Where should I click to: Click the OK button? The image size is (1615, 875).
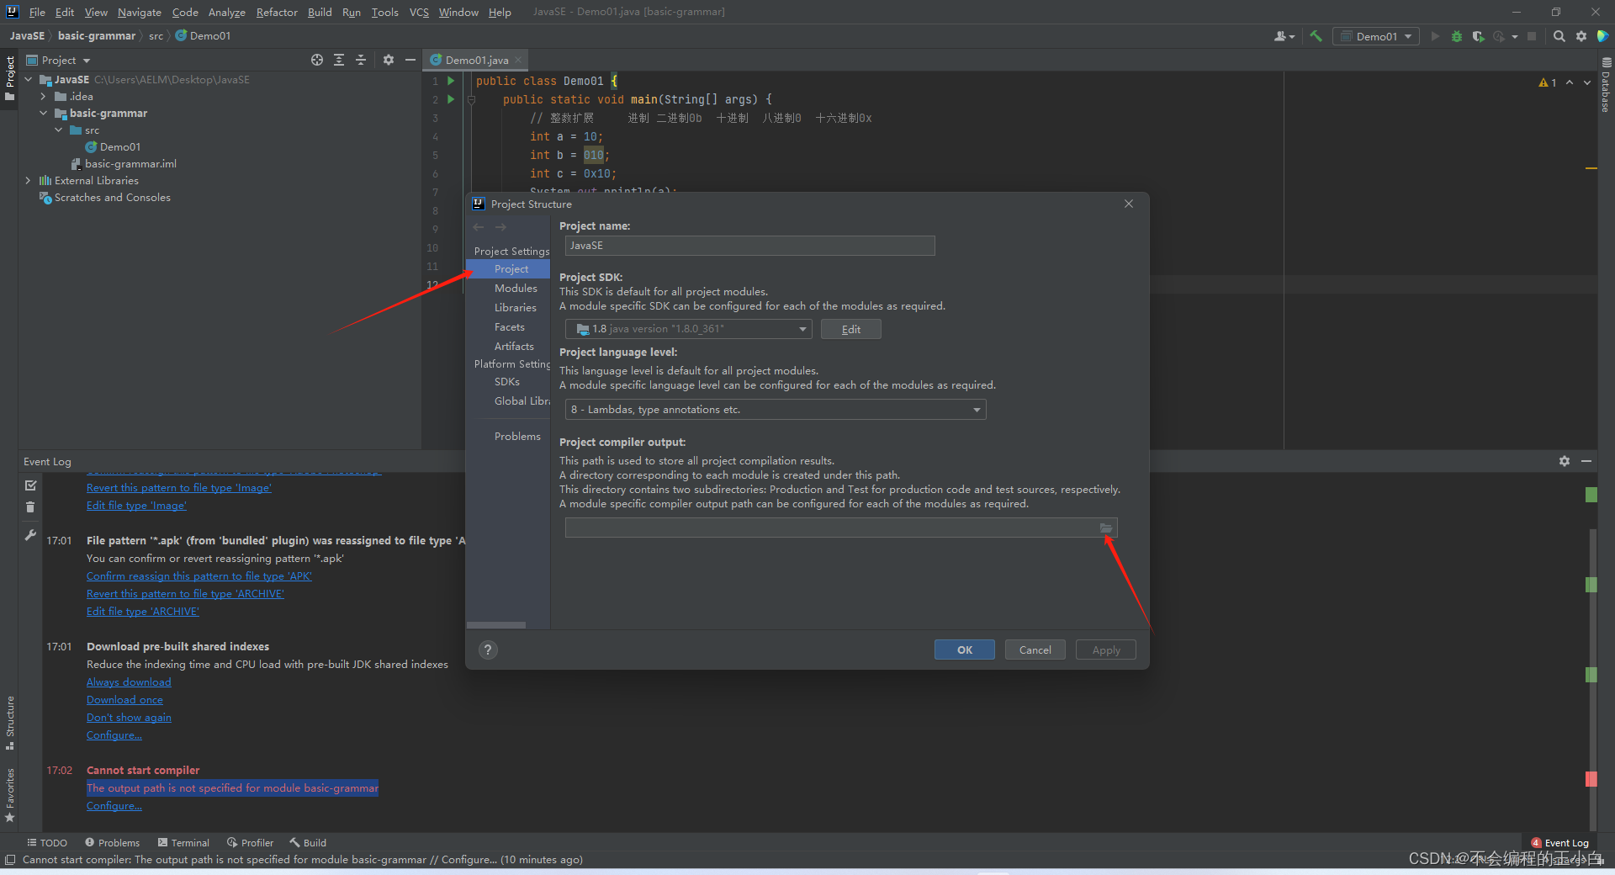(964, 650)
